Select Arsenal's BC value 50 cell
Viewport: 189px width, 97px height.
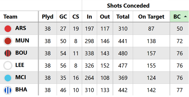pos(179,29)
